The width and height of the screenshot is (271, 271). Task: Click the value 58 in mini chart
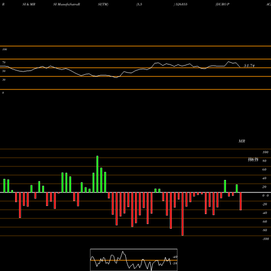(175, 263)
